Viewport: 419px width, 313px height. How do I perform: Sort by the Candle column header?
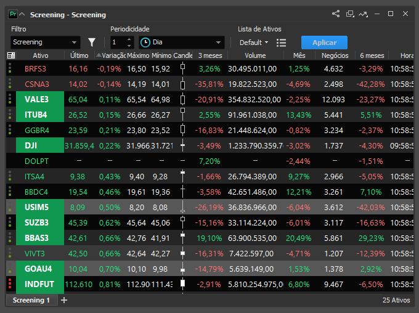point(183,55)
